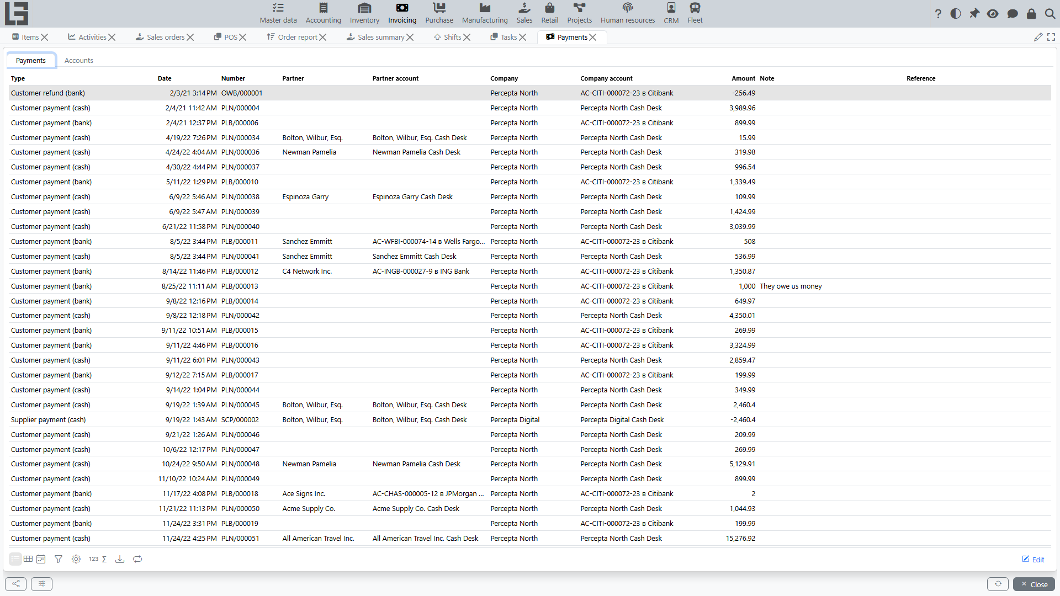
Task: Open the chat messages icon
Action: tap(1013, 14)
